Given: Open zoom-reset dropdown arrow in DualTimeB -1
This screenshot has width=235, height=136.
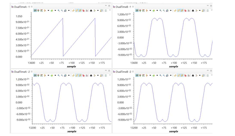Looking at the screenshot, I should pos(171,11).
